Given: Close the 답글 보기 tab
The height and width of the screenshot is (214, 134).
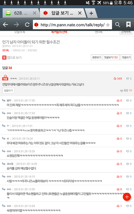Looking at the screenshot, I should (x=80, y=13).
